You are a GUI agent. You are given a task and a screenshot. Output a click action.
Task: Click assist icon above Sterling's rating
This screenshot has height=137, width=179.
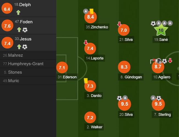pos(153,98)
